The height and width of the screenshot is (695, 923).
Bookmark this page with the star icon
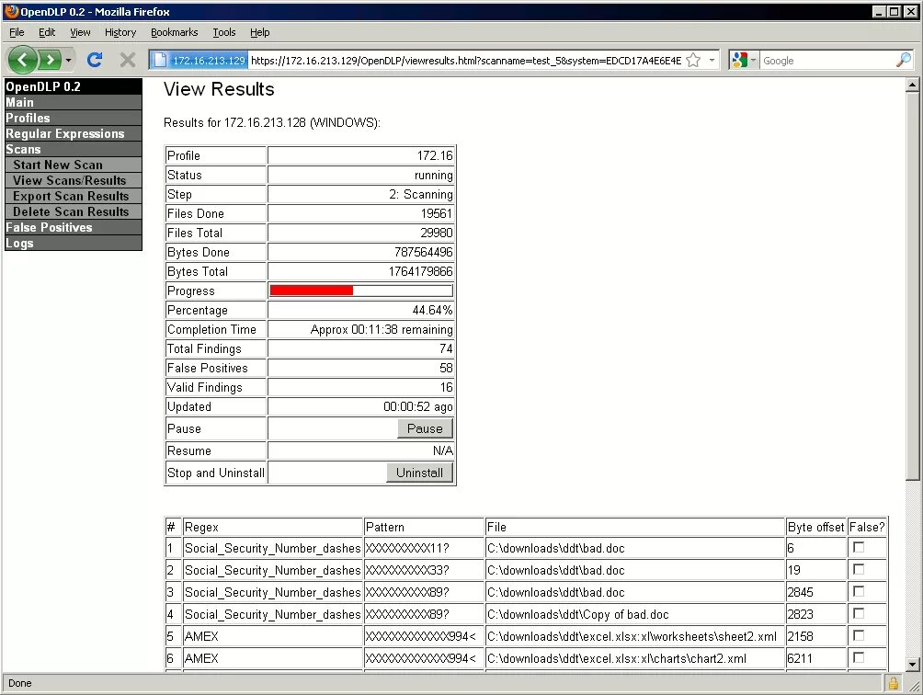[693, 60]
